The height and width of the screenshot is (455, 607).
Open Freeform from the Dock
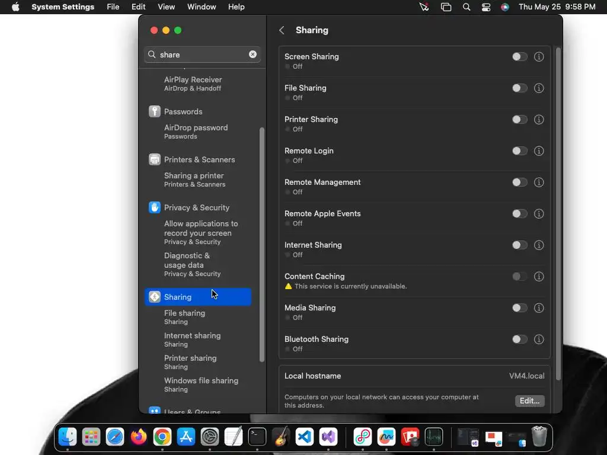(386, 437)
